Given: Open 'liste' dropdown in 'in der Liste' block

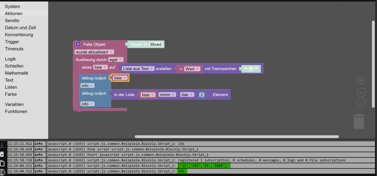Looking at the screenshot, I should (148, 95).
